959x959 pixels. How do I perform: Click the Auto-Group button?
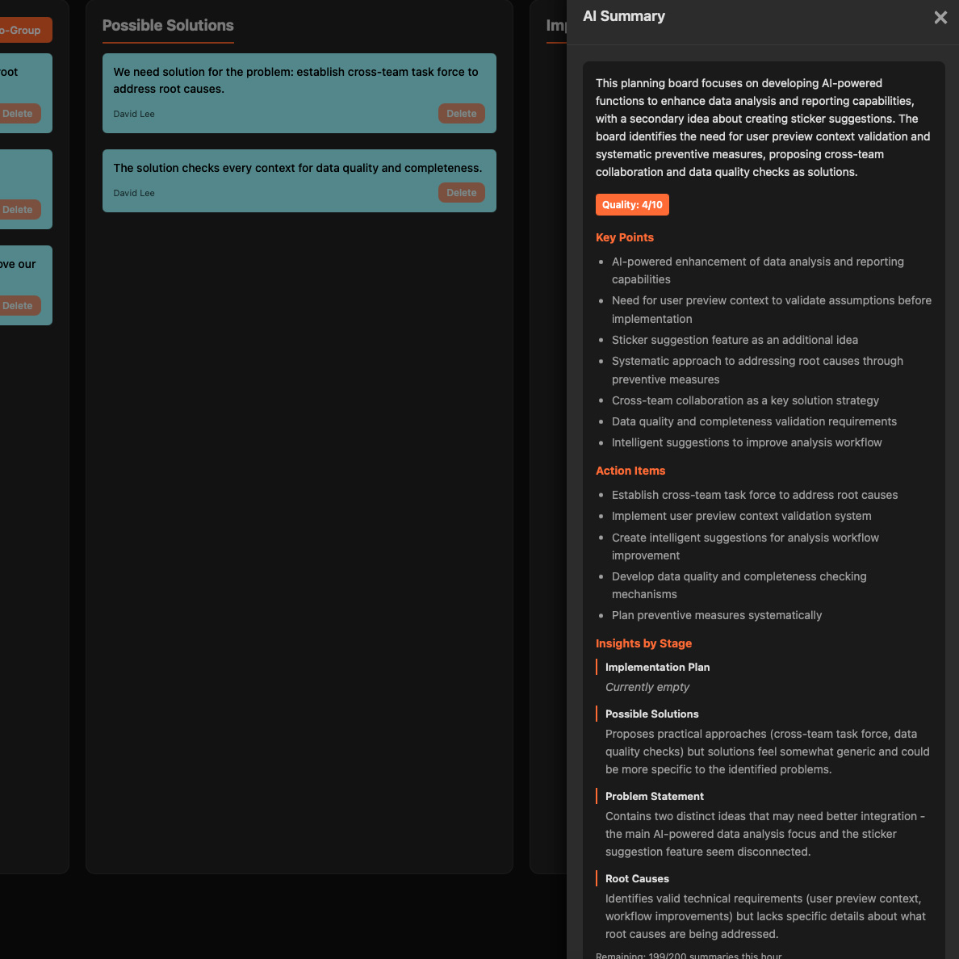19,30
